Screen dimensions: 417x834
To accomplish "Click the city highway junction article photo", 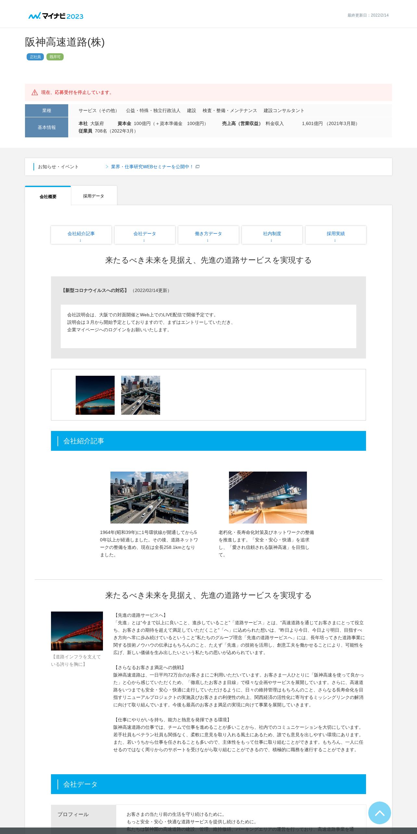I will [x=149, y=498].
